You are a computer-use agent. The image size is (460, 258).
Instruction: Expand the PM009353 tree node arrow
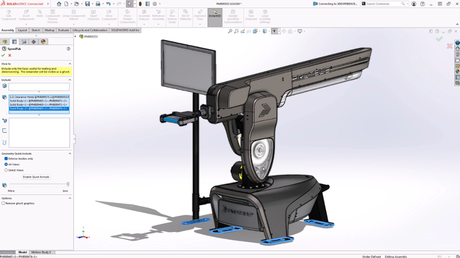click(75, 37)
